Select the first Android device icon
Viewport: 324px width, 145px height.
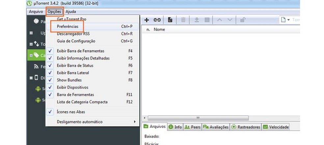(38, 89)
